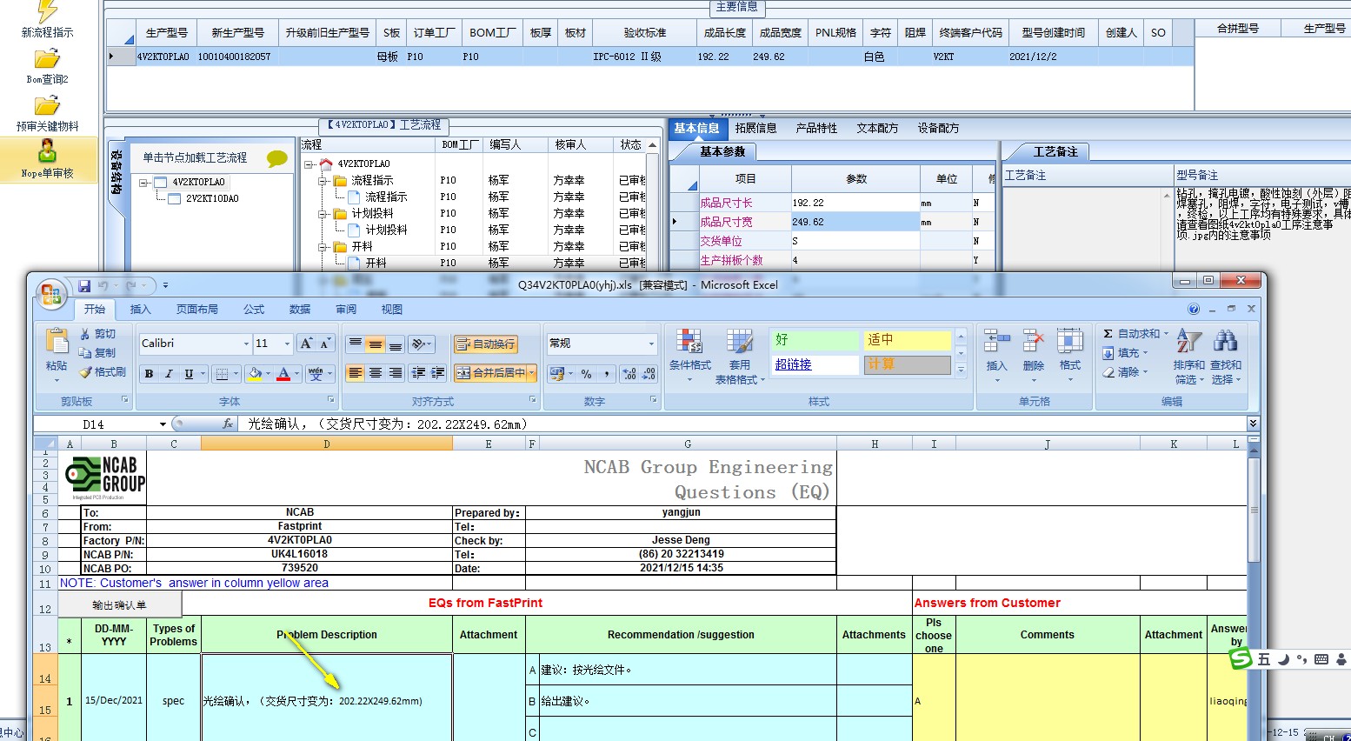The image size is (1351, 741).
Task: Click the 格式 cell format icon
Action: coord(1070,341)
